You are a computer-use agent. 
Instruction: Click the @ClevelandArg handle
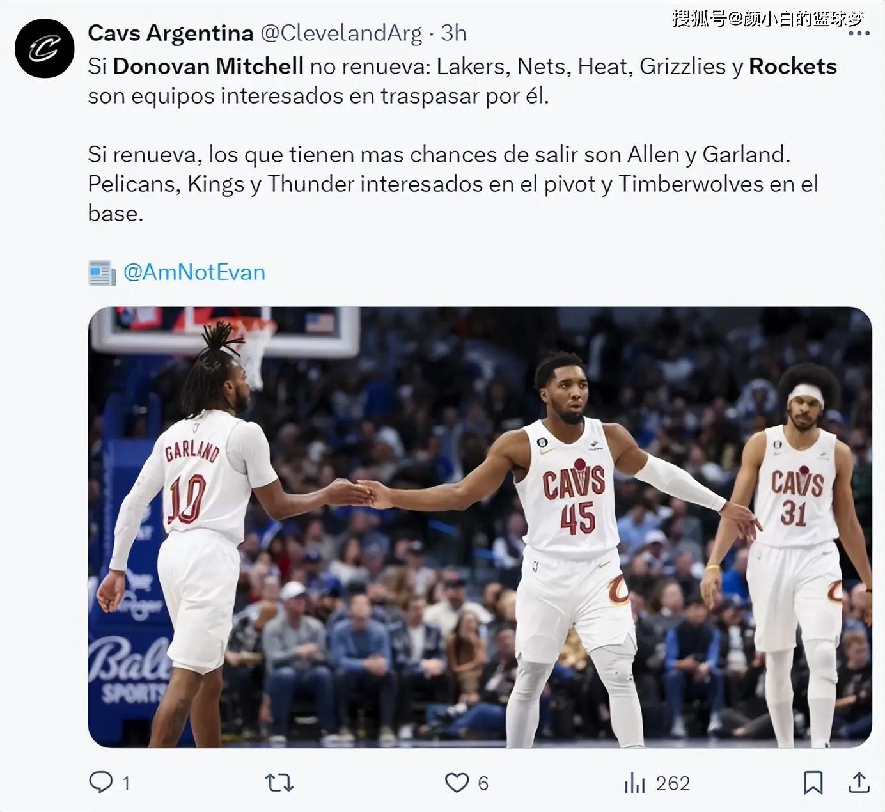coord(341,34)
